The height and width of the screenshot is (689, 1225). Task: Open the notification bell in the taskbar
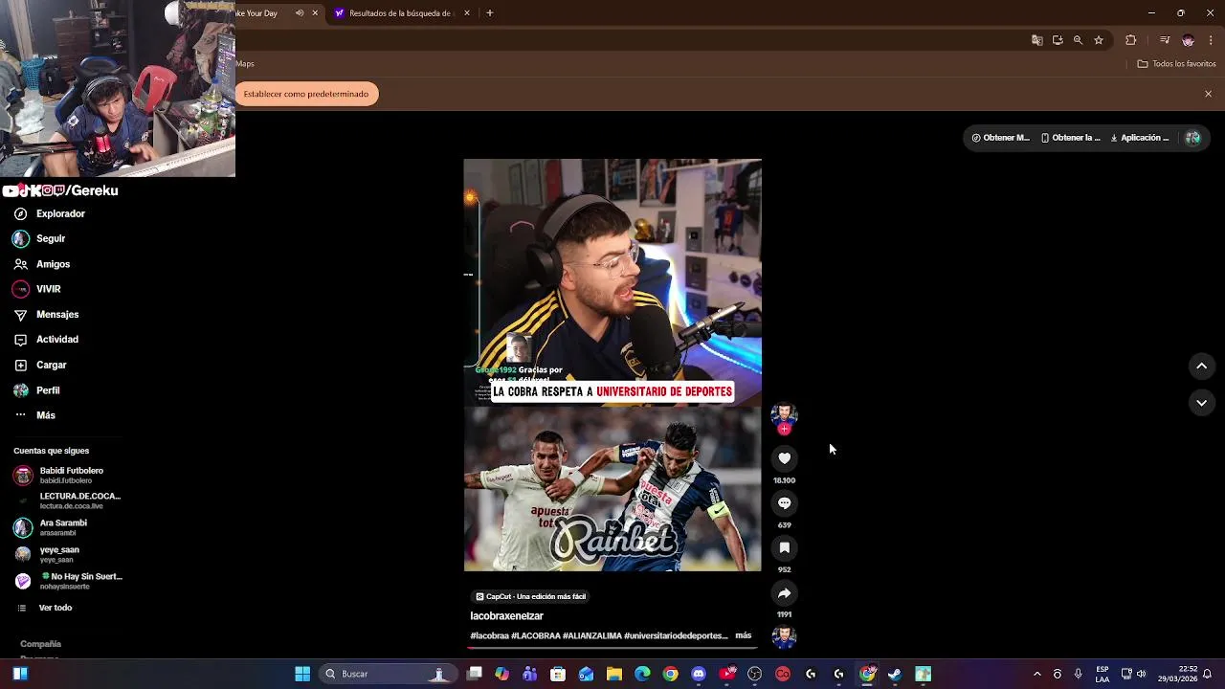point(1208,674)
